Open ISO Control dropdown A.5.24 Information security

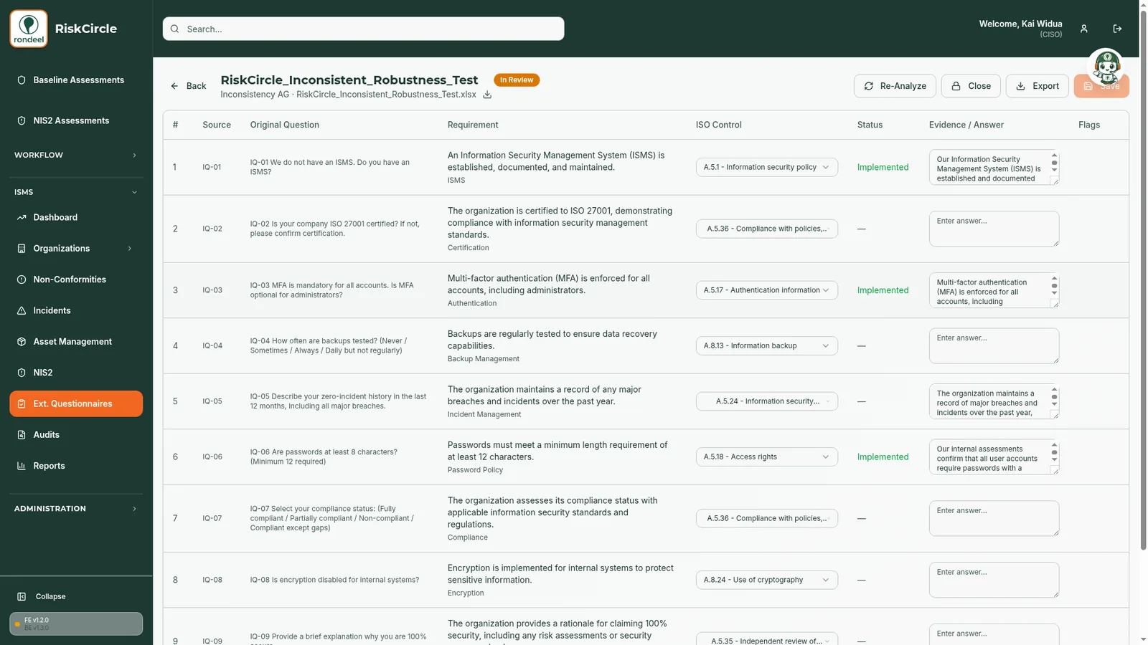(x=766, y=401)
